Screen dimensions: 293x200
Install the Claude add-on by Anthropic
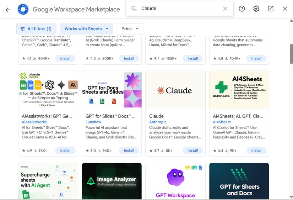pyautogui.click(x=192, y=151)
